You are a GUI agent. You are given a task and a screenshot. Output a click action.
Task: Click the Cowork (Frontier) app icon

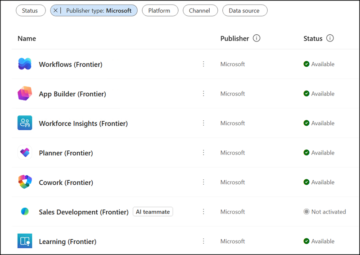[x=25, y=182]
